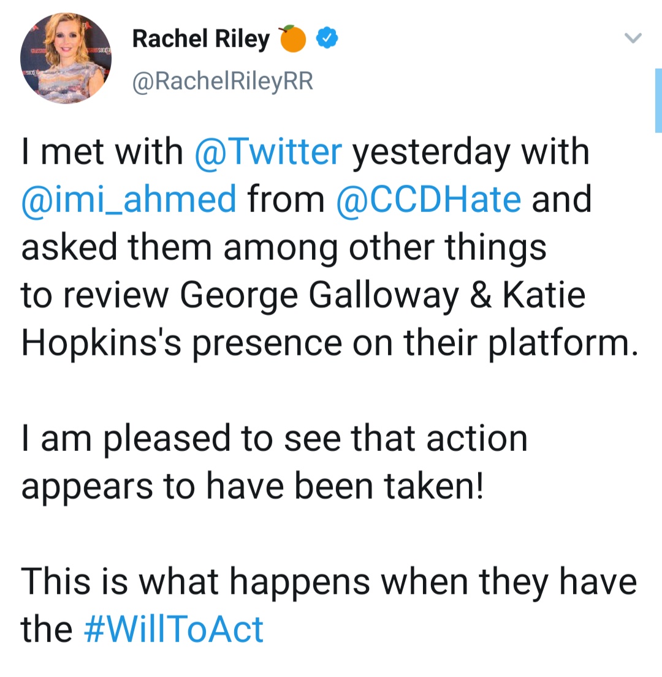The width and height of the screenshot is (662, 677).
Task: Open the @RachelRileyRR handle
Action: point(223,81)
